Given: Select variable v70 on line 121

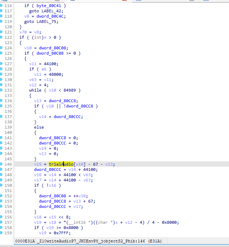Looking at the screenshot, I should 23,32.
